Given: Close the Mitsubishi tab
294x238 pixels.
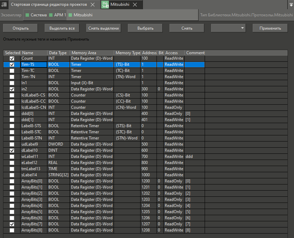Looking at the screenshot, I should pyautogui.click(x=135, y=5).
